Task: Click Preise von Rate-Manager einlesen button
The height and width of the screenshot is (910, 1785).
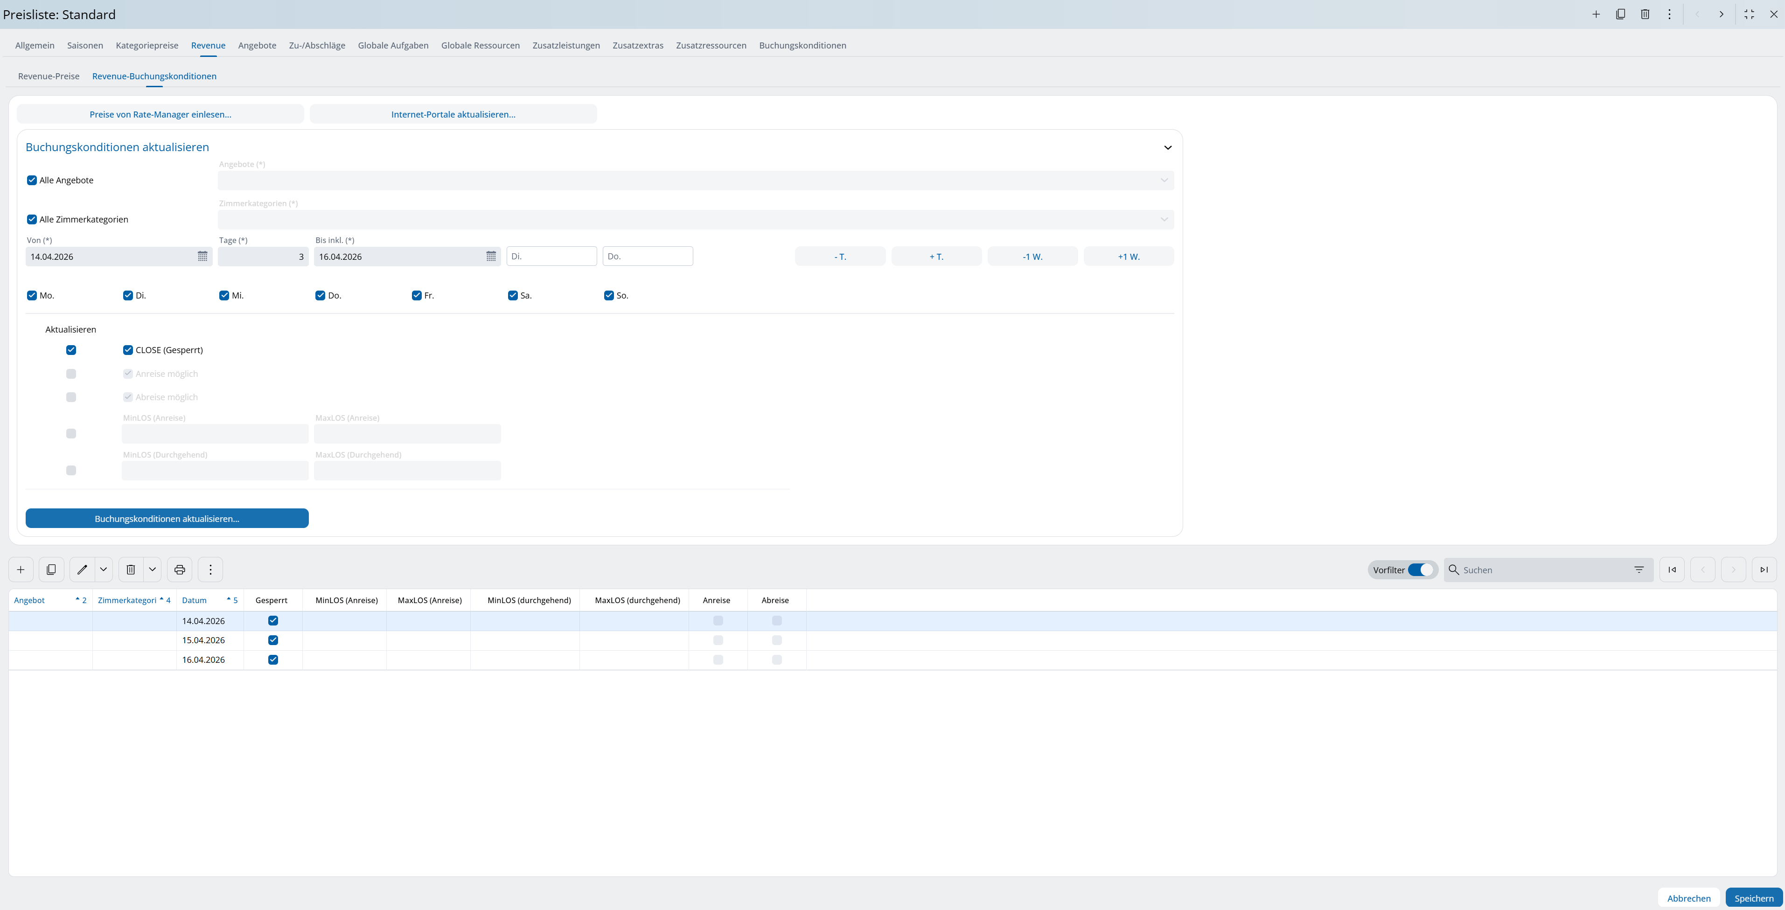Action: 160,114
